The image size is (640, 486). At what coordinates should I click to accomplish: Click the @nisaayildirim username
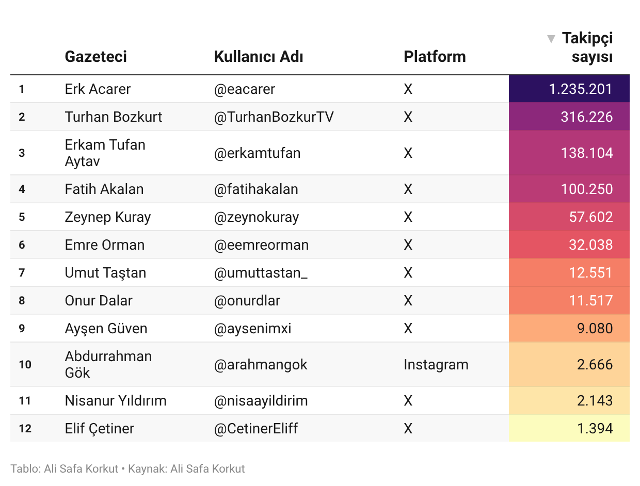[261, 400]
